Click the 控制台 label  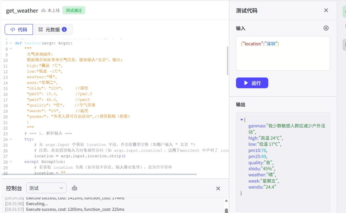coord(14,188)
